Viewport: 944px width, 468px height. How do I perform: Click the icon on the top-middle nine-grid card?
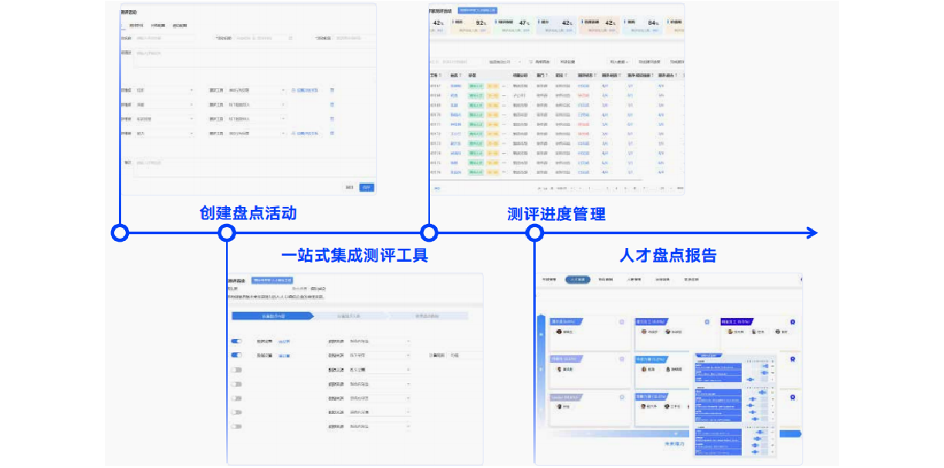706,321
